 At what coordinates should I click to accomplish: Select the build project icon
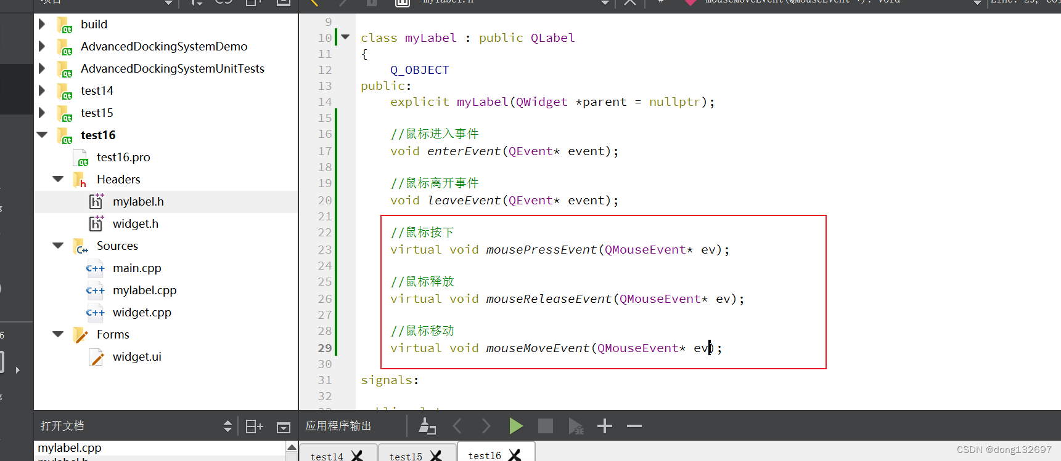(65, 25)
